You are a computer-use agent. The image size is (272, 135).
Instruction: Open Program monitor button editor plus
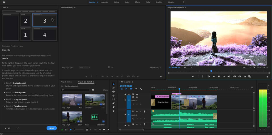pyautogui.click(x=267, y=77)
